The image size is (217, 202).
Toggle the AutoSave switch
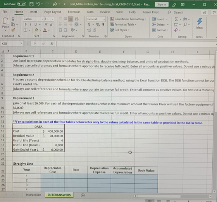22,4
